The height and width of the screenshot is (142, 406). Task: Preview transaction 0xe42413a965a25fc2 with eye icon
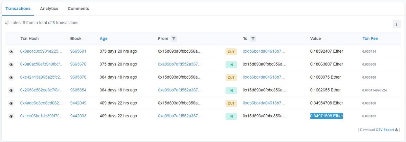[11, 78]
